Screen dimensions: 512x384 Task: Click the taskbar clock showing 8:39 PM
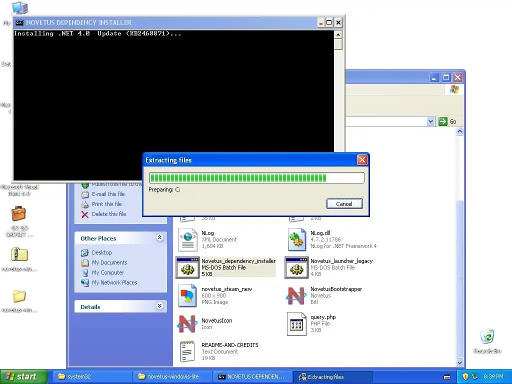pyautogui.click(x=493, y=376)
